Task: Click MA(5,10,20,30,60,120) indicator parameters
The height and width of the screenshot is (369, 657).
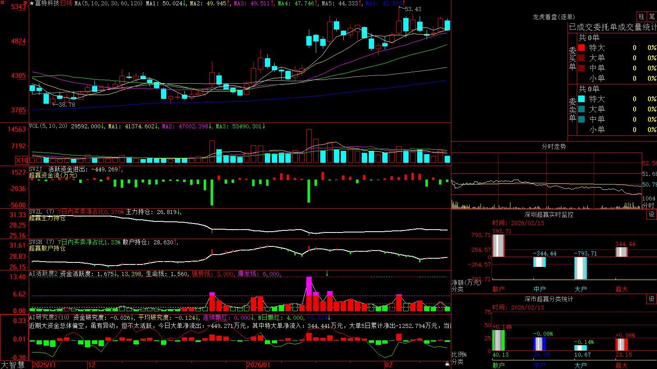Action: point(108,3)
